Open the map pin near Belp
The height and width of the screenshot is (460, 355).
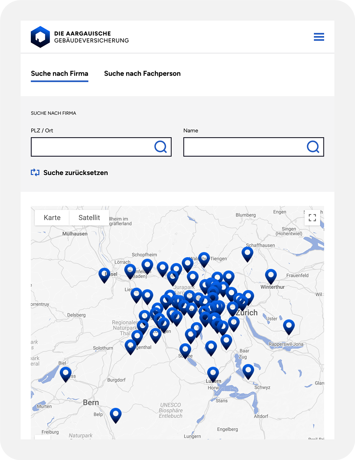click(116, 414)
